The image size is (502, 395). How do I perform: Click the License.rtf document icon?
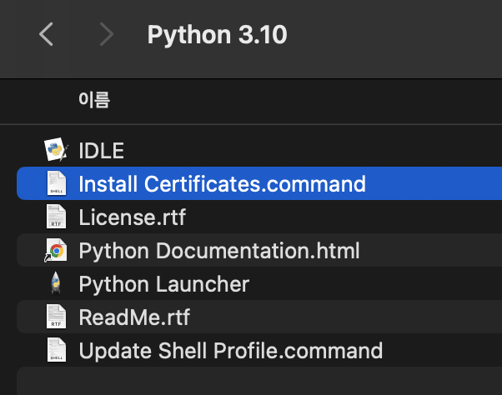[x=57, y=217]
